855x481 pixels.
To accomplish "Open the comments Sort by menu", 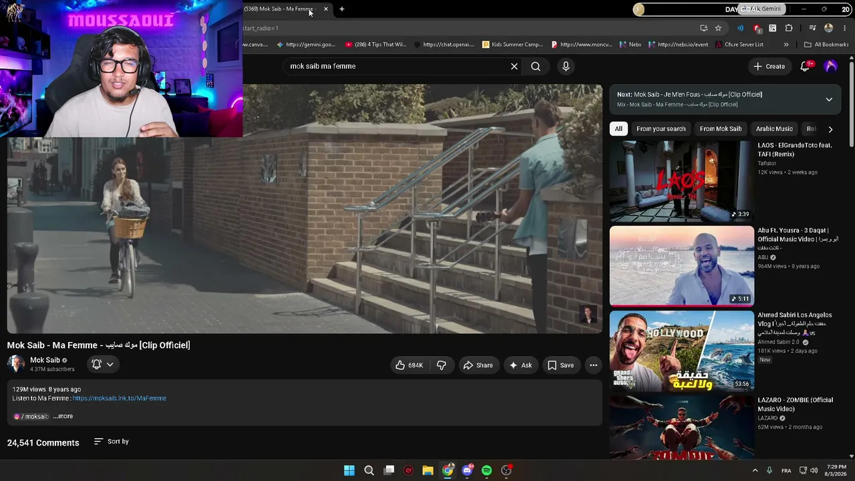I will pyautogui.click(x=112, y=442).
